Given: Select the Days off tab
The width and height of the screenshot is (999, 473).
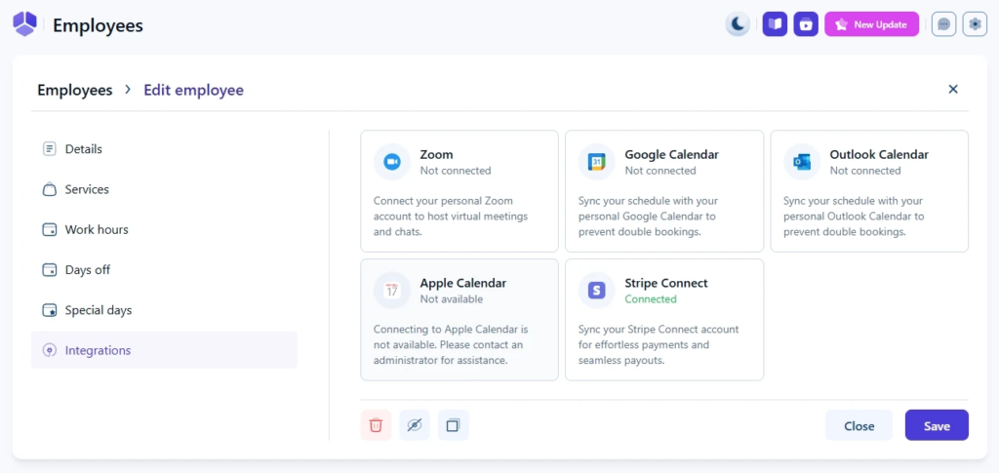Looking at the screenshot, I should (x=87, y=270).
